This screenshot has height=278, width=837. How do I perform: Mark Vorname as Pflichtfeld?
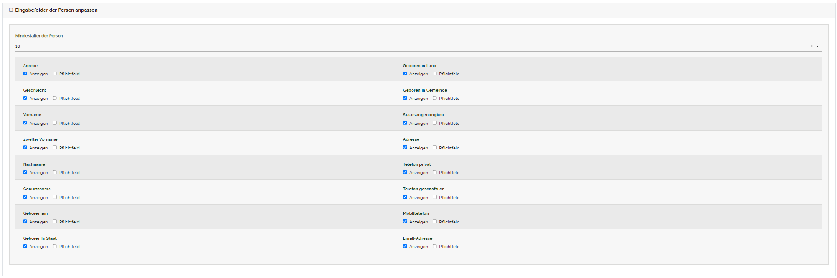(55, 123)
